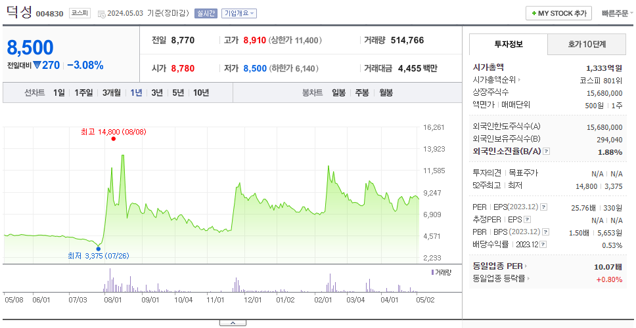Click the 코스피 801위 ranking value

tap(601, 80)
